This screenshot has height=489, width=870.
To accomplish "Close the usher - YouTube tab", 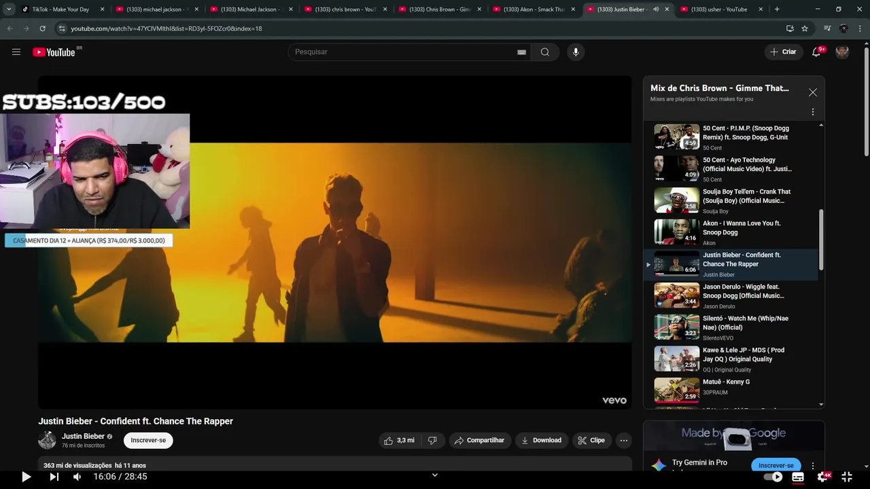I will (761, 10).
